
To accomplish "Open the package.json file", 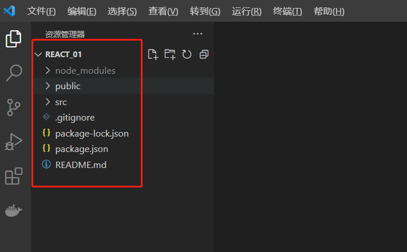I will (x=82, y=149).
